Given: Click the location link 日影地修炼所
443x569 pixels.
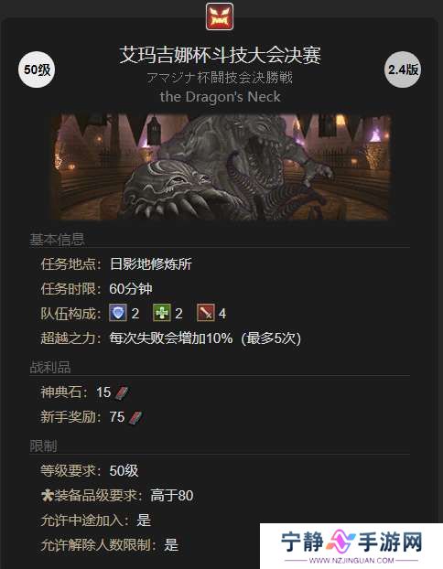Looking at the screenshot, I should [150, 263].
